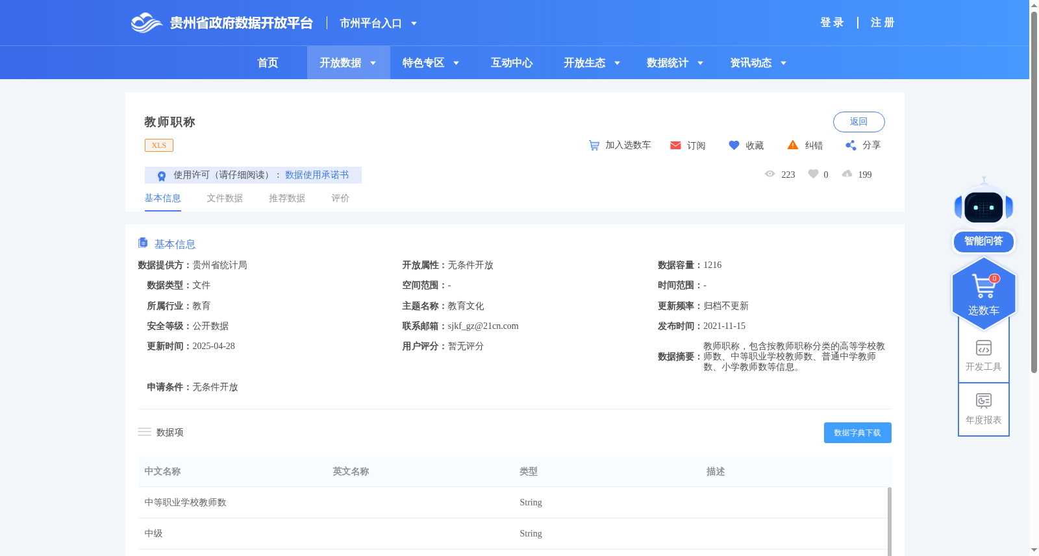
Task: Switch to the 文件数据 tab
Action: (x=225, y=199)
